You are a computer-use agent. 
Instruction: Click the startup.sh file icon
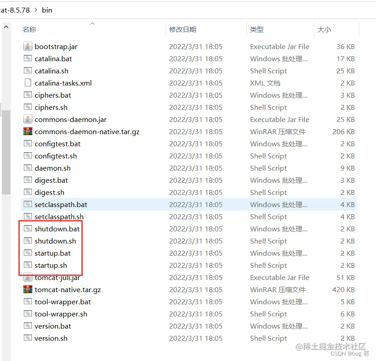(28, 265)
